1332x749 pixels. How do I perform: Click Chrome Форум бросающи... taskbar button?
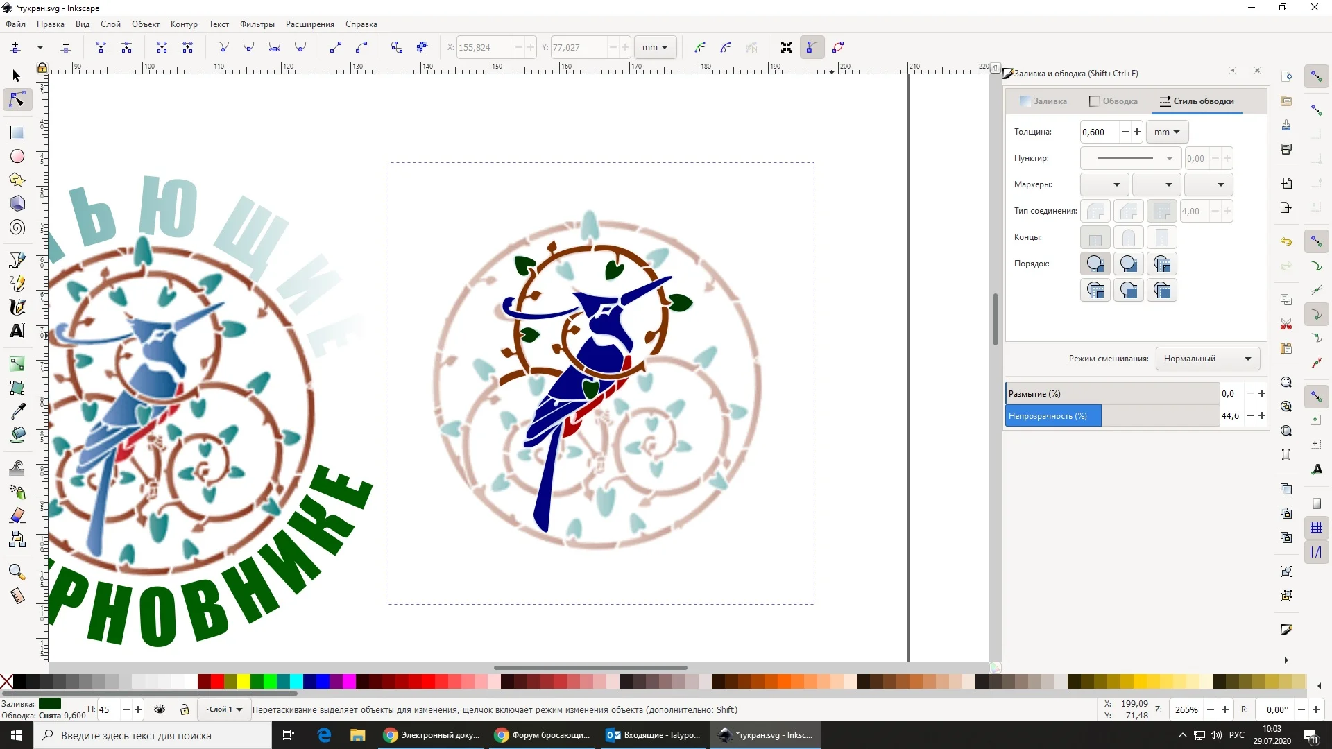point(542,735)
